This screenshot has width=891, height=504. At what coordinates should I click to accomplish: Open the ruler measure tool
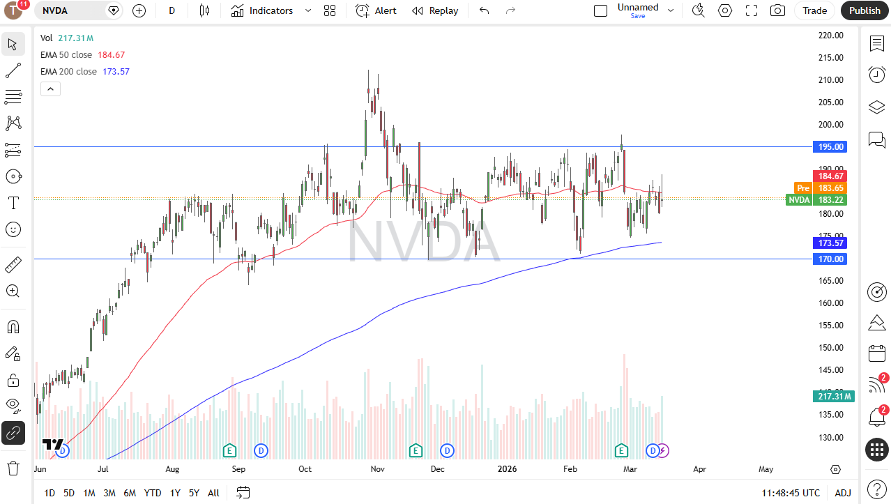click(x=13, y=265)
